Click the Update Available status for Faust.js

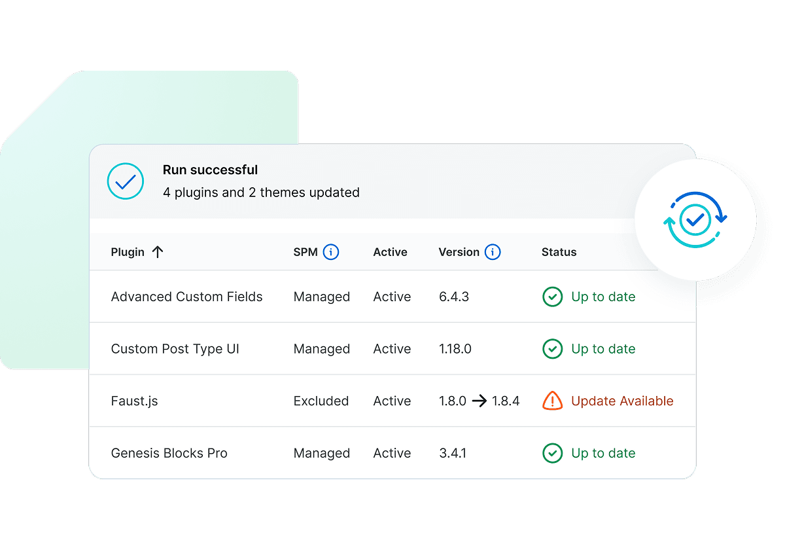point(621,401)
